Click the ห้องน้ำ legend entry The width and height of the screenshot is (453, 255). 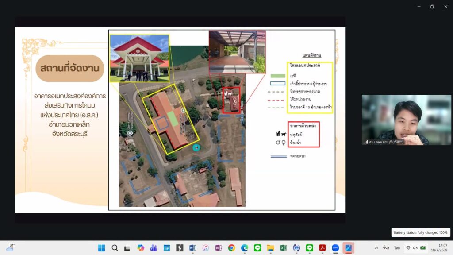click(295, 143)
